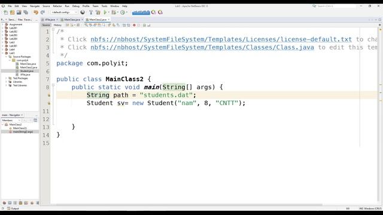Open the Navigate menu
383x215 pixels.
pos(35,6)
